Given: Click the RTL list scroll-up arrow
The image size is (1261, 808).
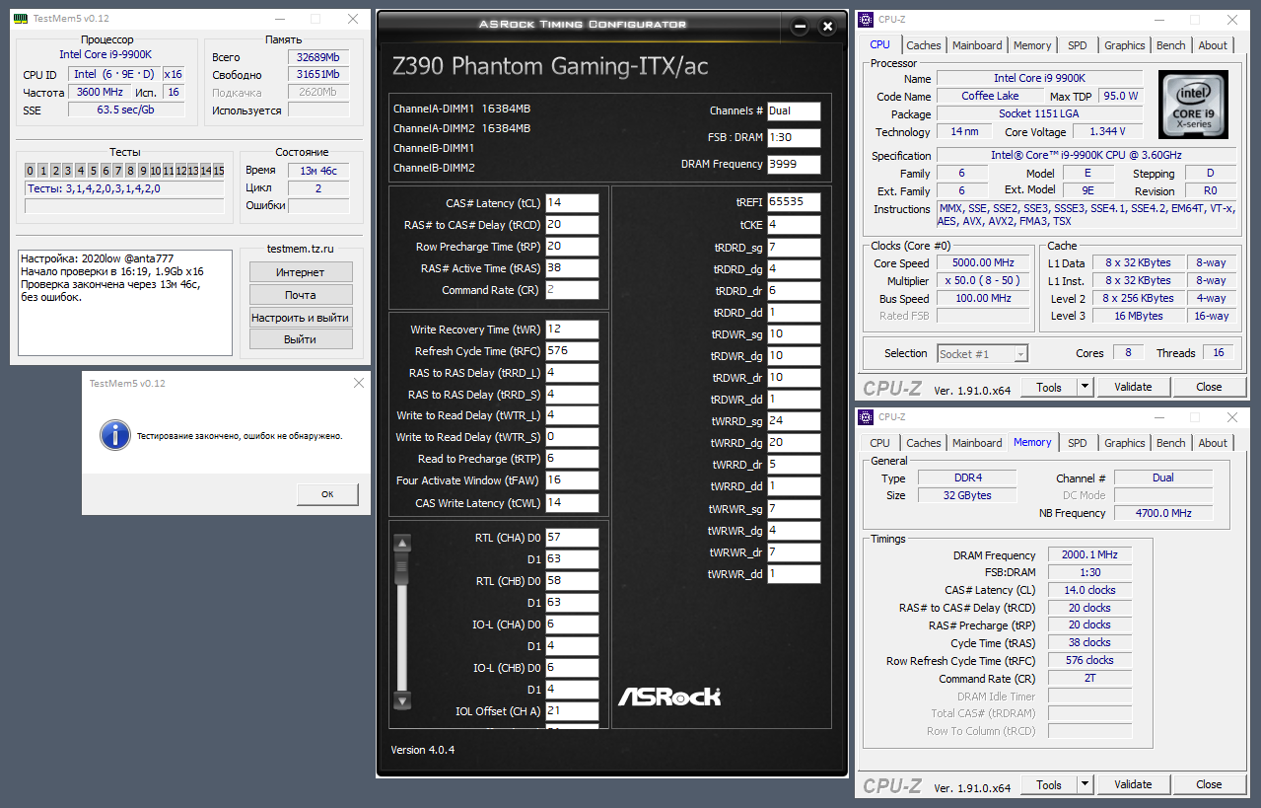Looking at the screenshot, I should coord(401,543).
